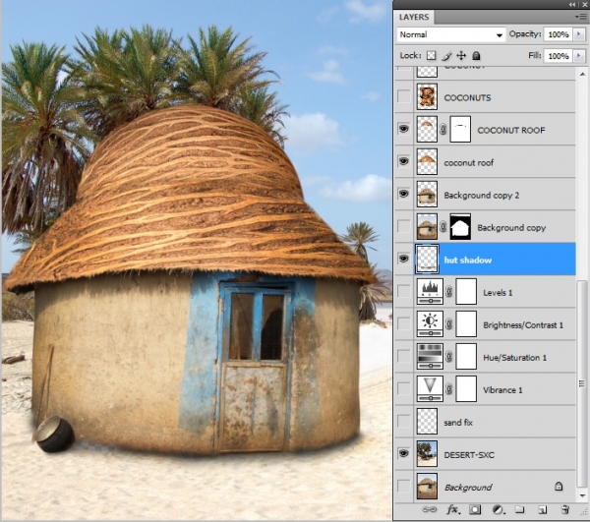This screenshot has width=590, height=522.
Task: Create a new group folder icon
Action: point(520,509)
